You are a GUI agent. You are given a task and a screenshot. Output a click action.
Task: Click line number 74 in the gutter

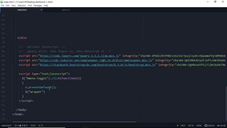tap(3, 114)
